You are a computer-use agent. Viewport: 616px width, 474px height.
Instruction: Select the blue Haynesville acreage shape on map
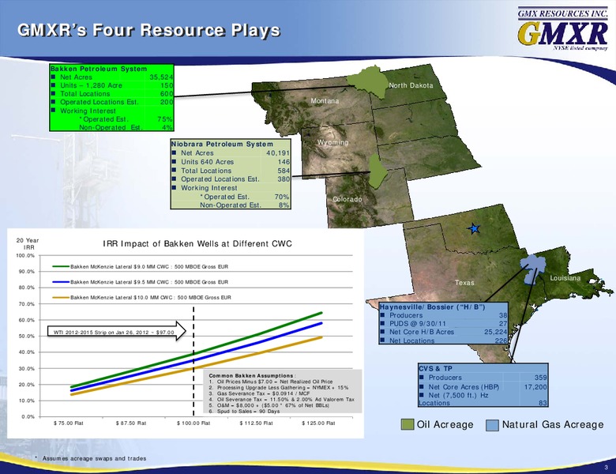pyautogui.click(x=534, y=269)
